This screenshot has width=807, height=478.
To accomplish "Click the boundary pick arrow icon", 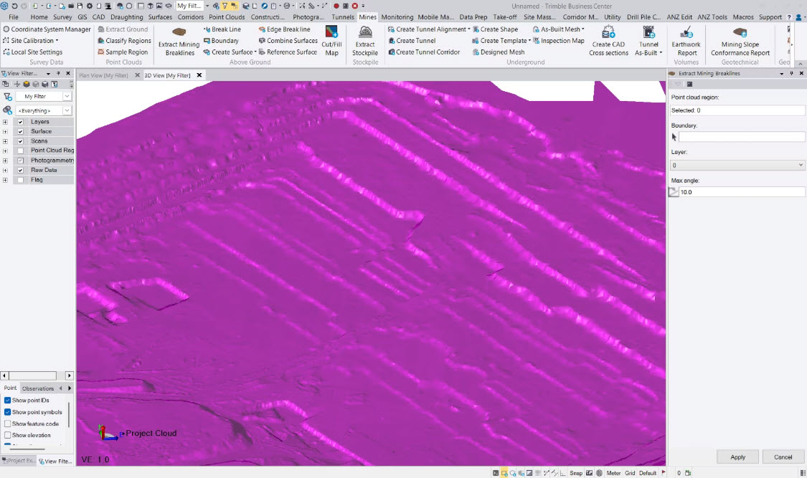I will coord(674,137).
